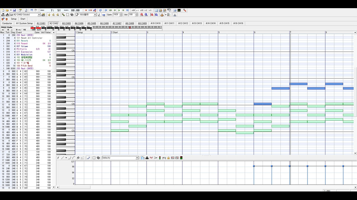Select the selection rectangle in controller toolbar
357x200 pixels.
94,158
